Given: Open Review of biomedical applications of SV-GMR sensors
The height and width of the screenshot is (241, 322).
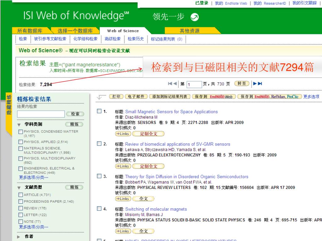Looking at the screenshot, I should click(178, 144).
